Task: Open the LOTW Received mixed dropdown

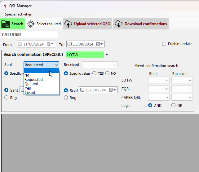Action: coord(182,80)
